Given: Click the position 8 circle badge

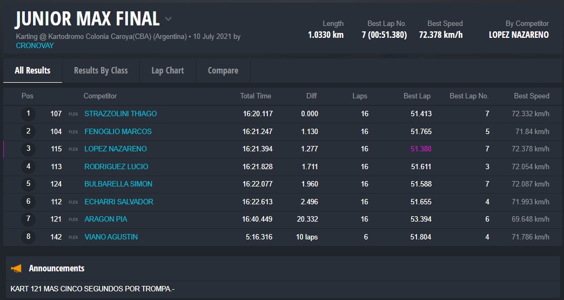Looking at the screenshot, I should pyautogui.click(x=28, y=237).
